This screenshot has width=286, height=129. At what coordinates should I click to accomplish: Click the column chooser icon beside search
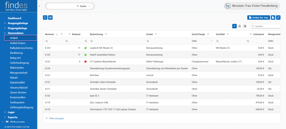(245, 26)
